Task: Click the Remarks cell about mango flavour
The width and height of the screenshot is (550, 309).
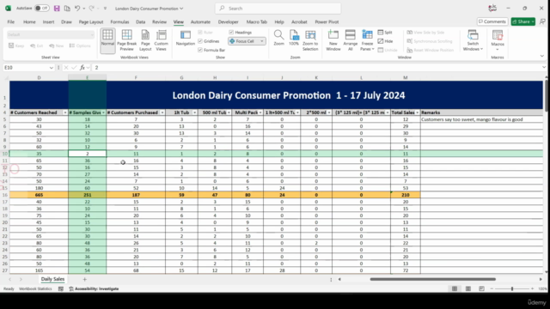Action: (481, 119)
